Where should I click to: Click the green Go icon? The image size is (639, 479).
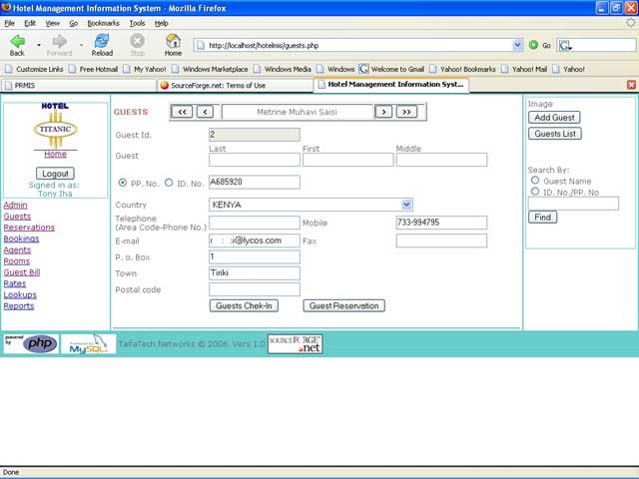pyautogui.click(x=534, y=45)
